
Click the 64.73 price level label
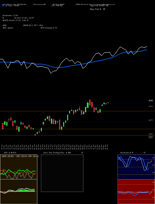click(151, 120)
